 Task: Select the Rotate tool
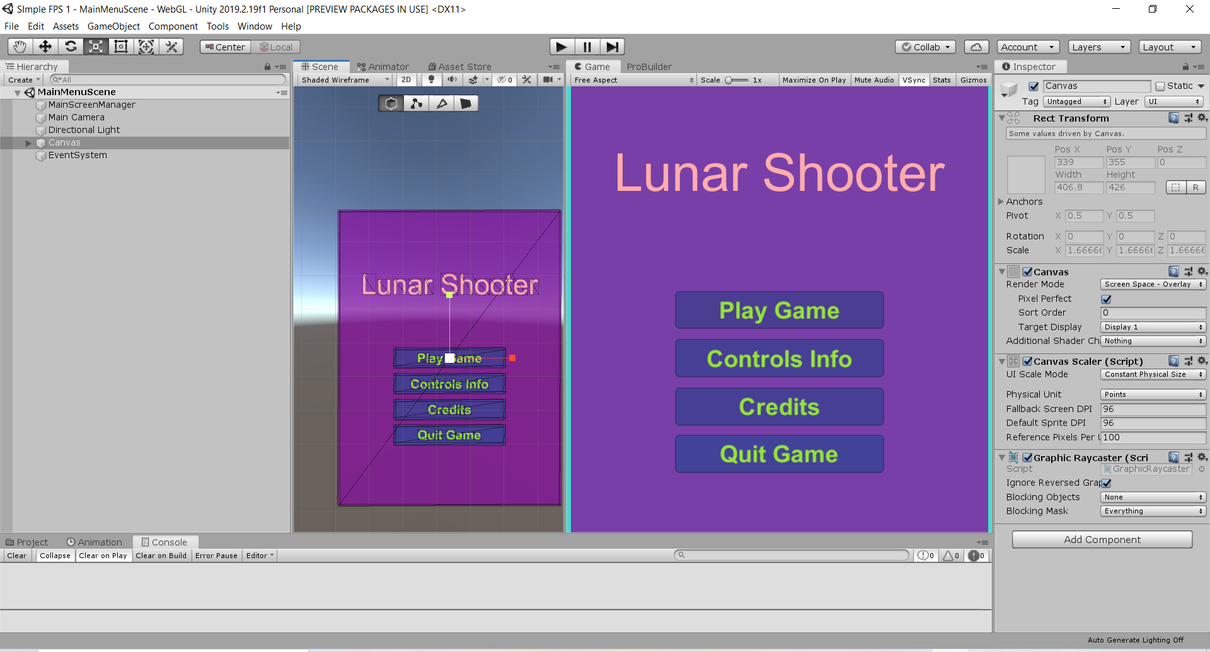tap(71, 47)
